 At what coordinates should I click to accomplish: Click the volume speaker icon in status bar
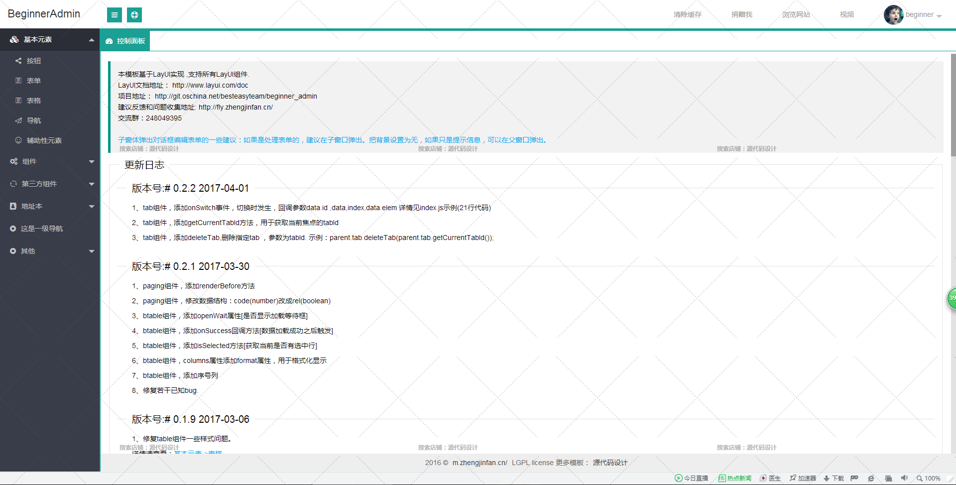(x=904, y=478)
